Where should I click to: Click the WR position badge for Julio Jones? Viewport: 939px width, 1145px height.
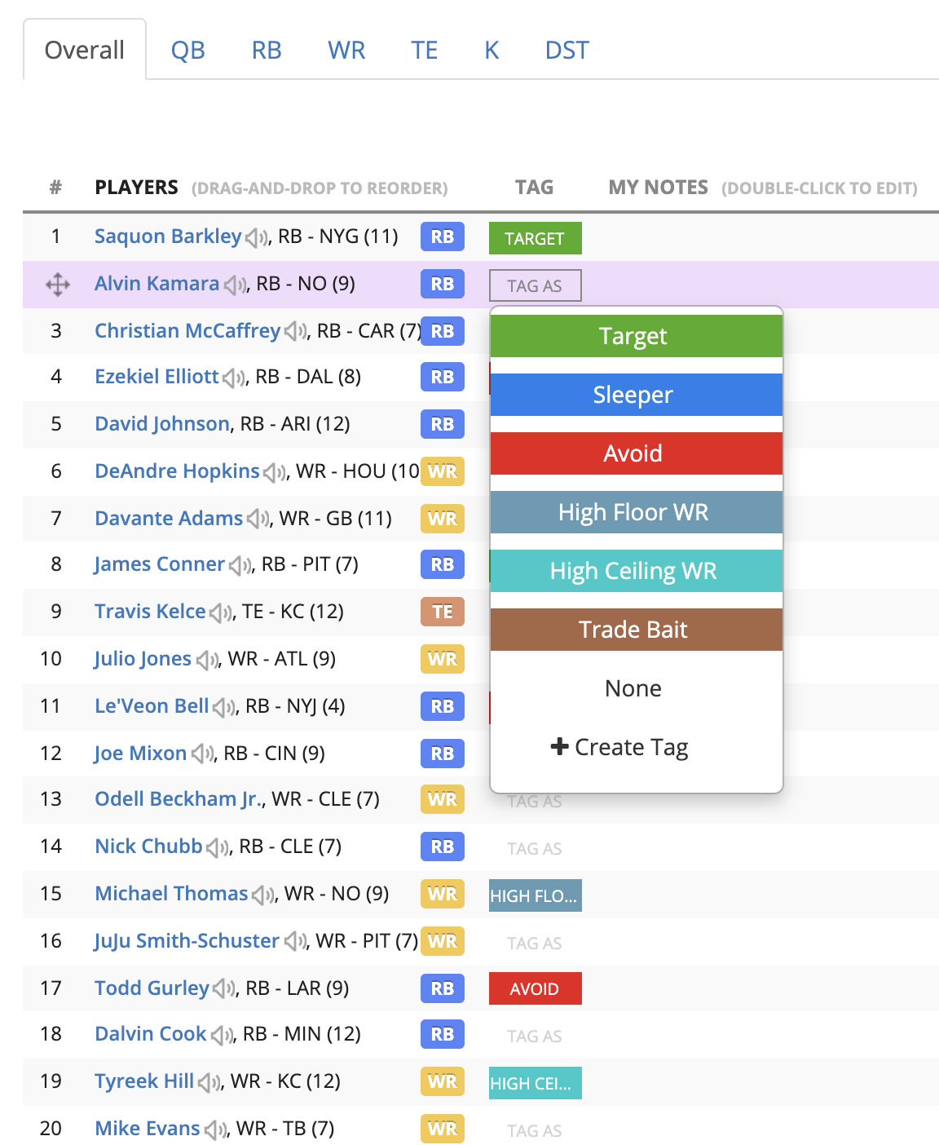[x=443, y=659]
